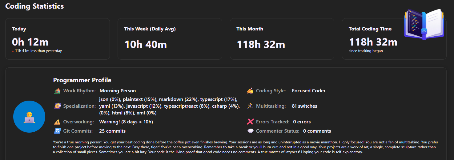Open the Today coding time card
This screenshot has width=454, height=160.
click(58, 39)
